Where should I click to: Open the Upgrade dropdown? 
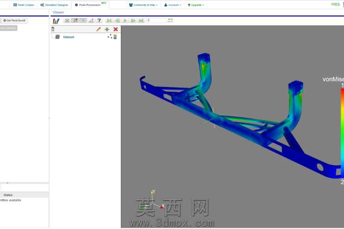click(196, 5)
